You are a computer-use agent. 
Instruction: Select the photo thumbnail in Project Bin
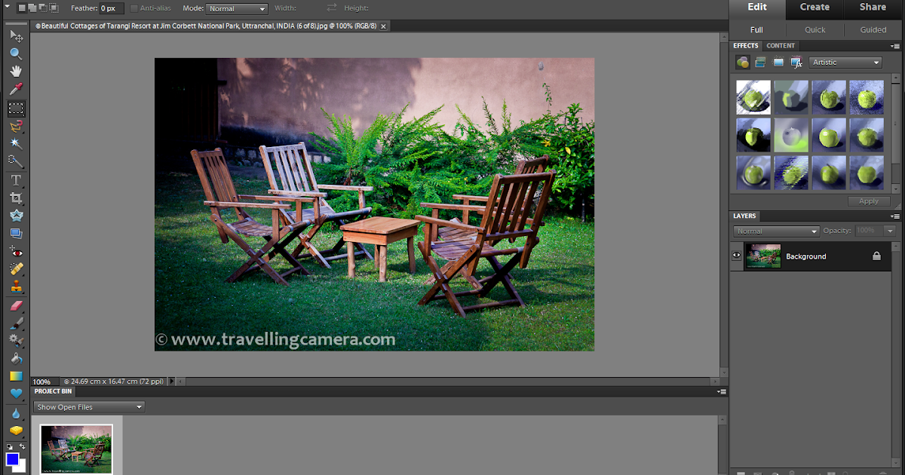(x=76, y=449)
